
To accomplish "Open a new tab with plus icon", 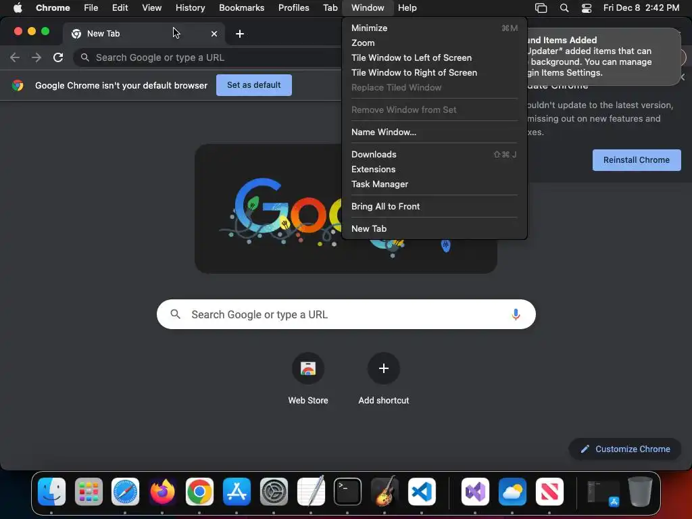I will tap(240, 34).
